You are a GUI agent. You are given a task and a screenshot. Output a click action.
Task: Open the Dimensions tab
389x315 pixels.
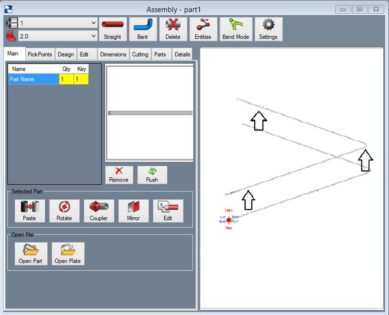click(113, 54)
